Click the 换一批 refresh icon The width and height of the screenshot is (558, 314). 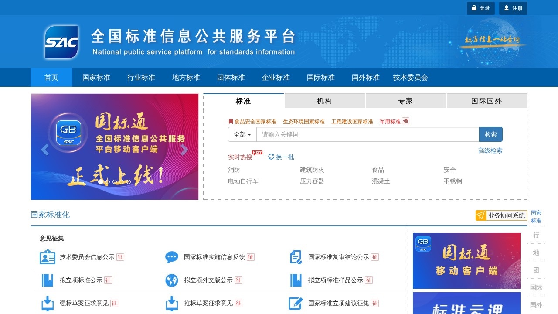[271, 157]
